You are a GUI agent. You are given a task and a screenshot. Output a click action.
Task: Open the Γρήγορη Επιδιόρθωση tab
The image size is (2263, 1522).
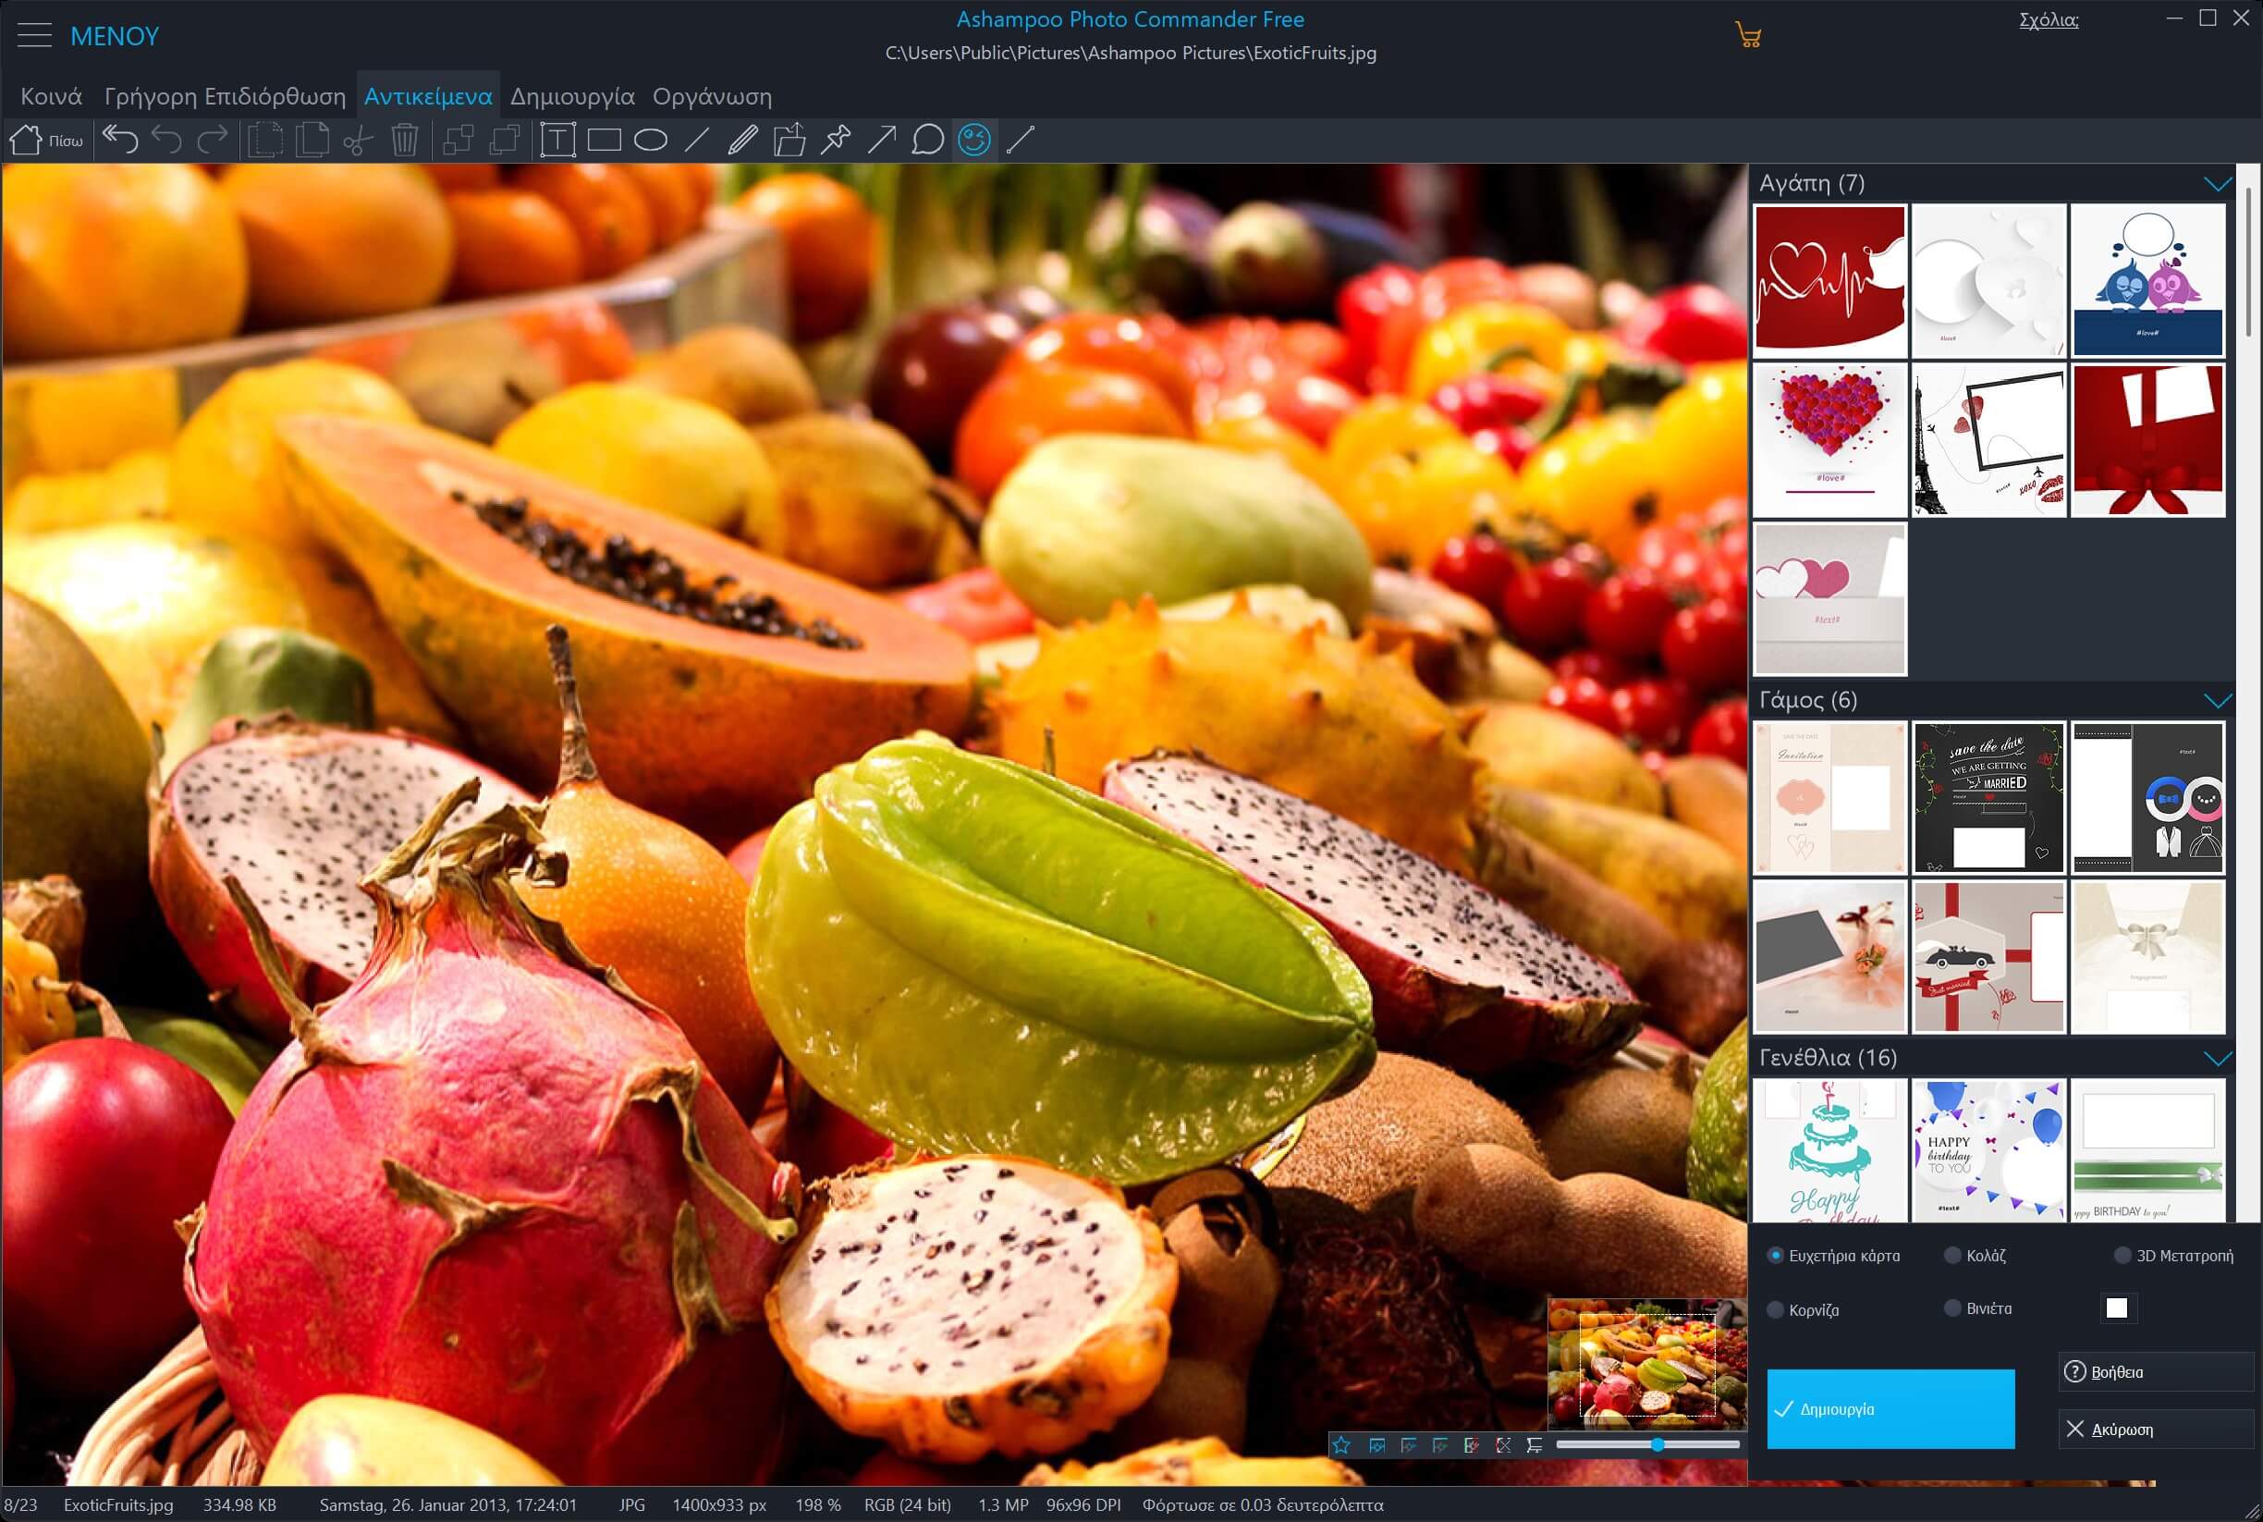(x=224, y=96)
